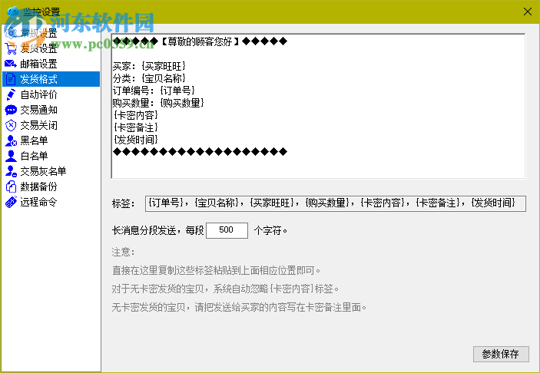Open the 白名单 list page
Image resolution: width=540 pixels, height=373 pixels.
point(51,156)
